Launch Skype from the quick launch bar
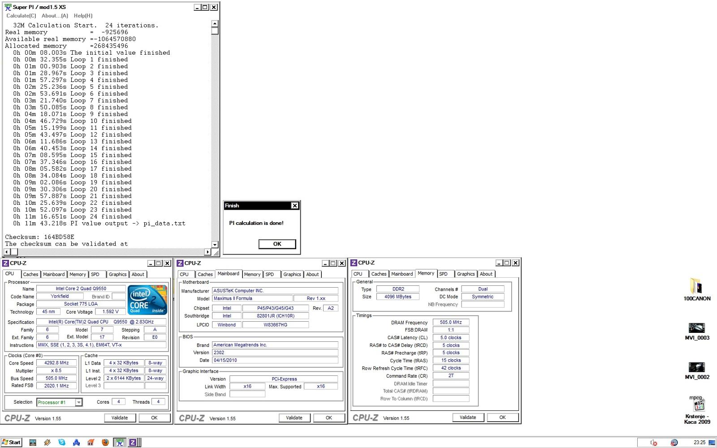Viewport: 717px width, 448px height. (x=62, y=442)
